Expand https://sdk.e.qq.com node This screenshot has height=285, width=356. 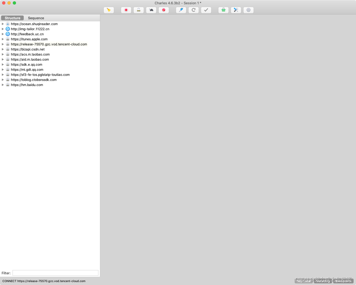[x=3, y=64]
